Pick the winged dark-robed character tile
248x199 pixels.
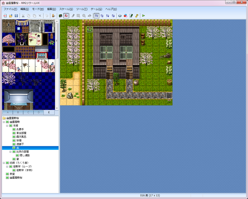coord(22,40)
